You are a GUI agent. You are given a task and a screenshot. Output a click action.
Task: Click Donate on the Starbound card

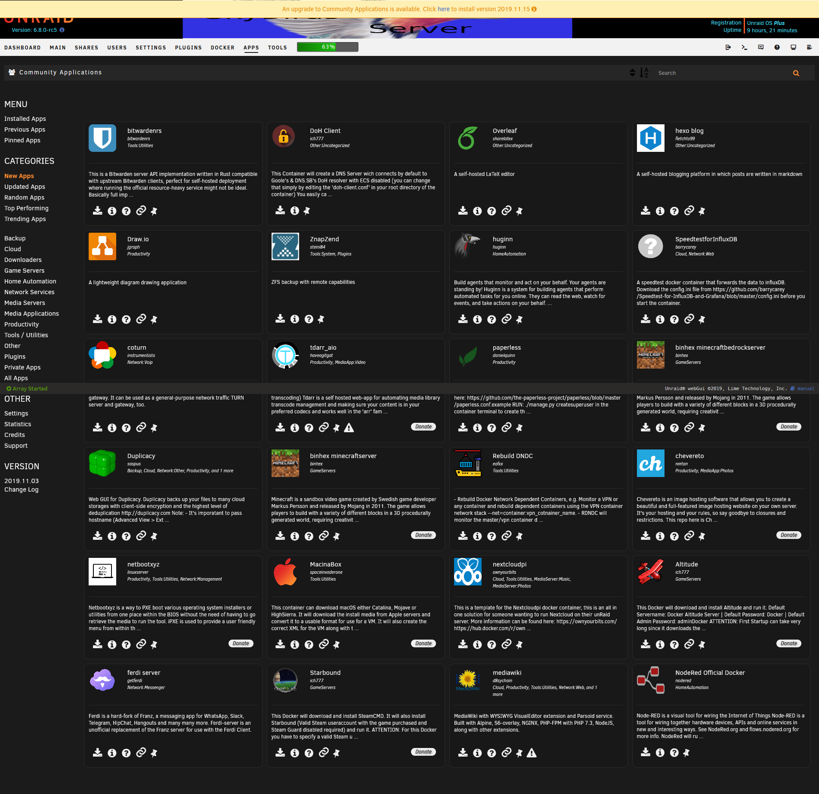[423, 752]
